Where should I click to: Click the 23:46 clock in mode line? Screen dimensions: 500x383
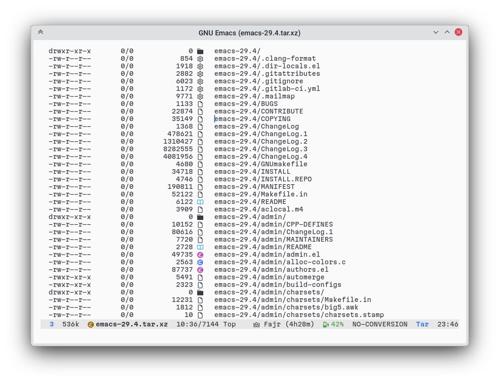448,325
